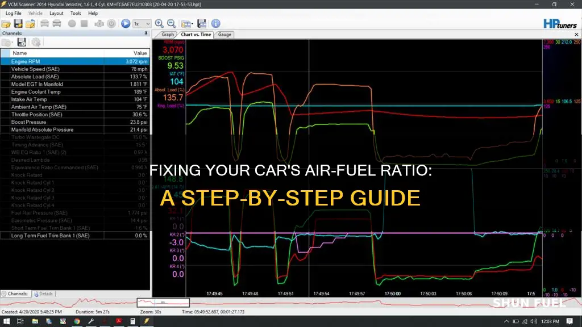
Task: Close the chart panel
Action: click(x=576, y=35)
